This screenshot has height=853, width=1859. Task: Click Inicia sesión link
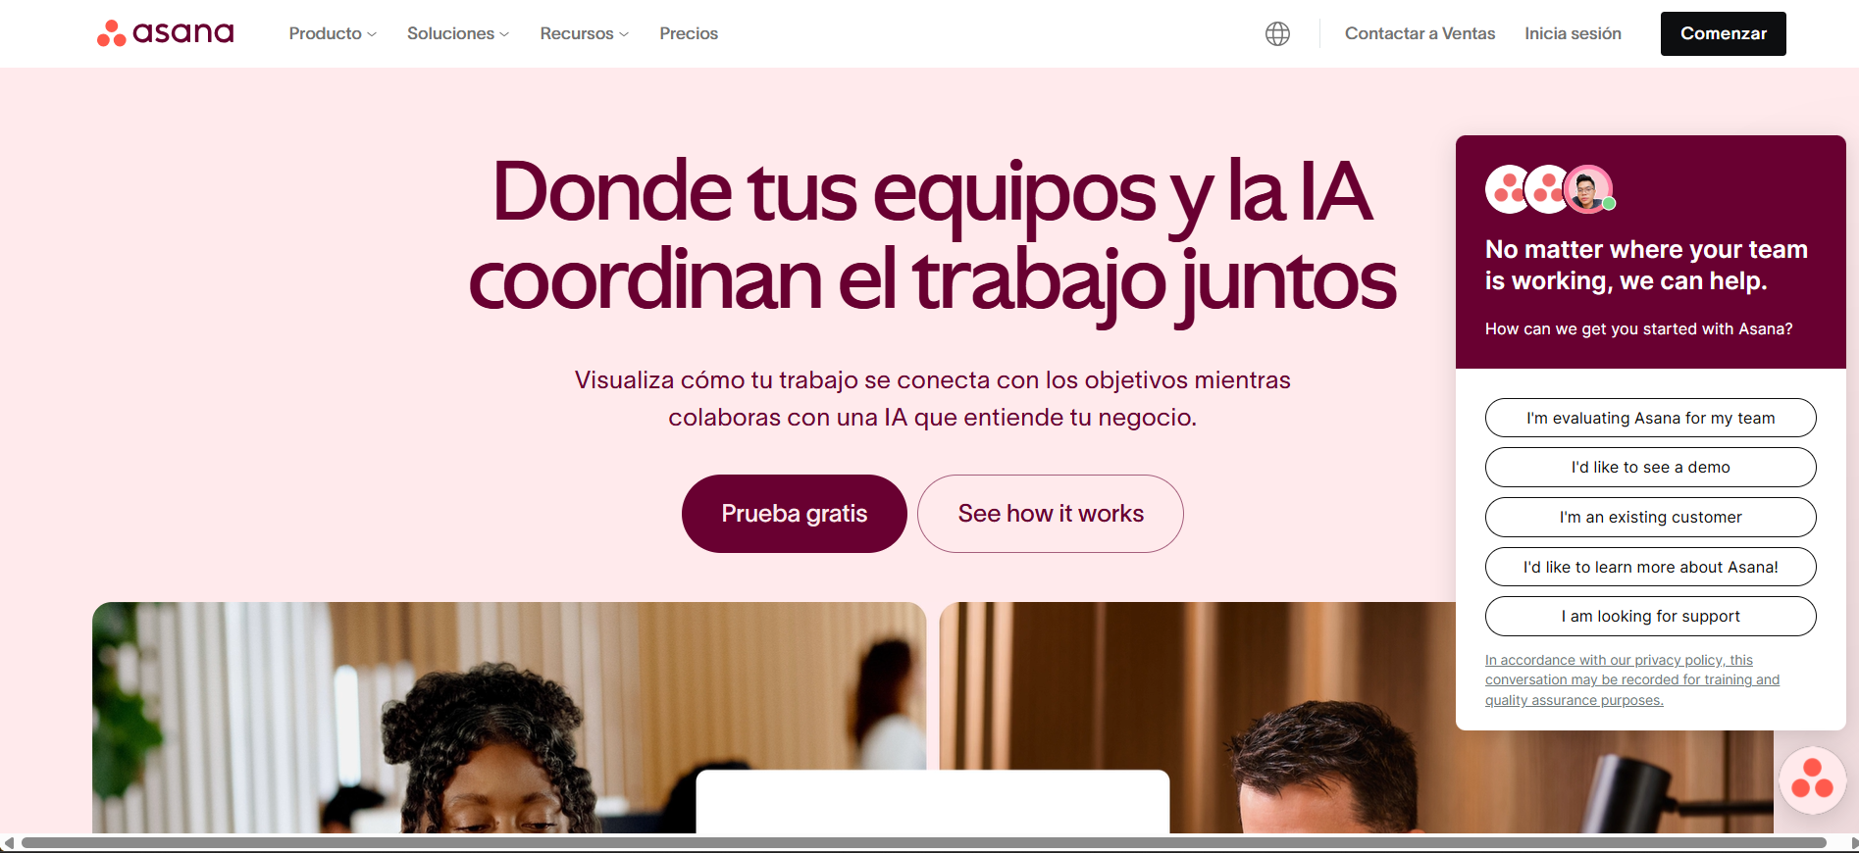pyautogui.click(x=1573, y=33)
